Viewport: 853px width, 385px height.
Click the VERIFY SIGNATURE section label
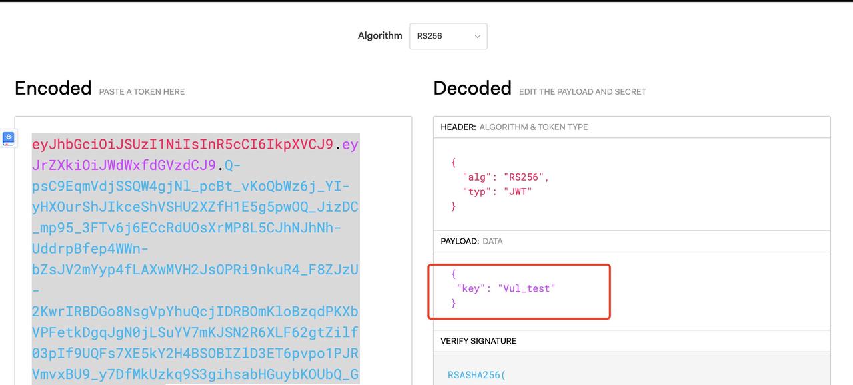[x=478, y=340]
